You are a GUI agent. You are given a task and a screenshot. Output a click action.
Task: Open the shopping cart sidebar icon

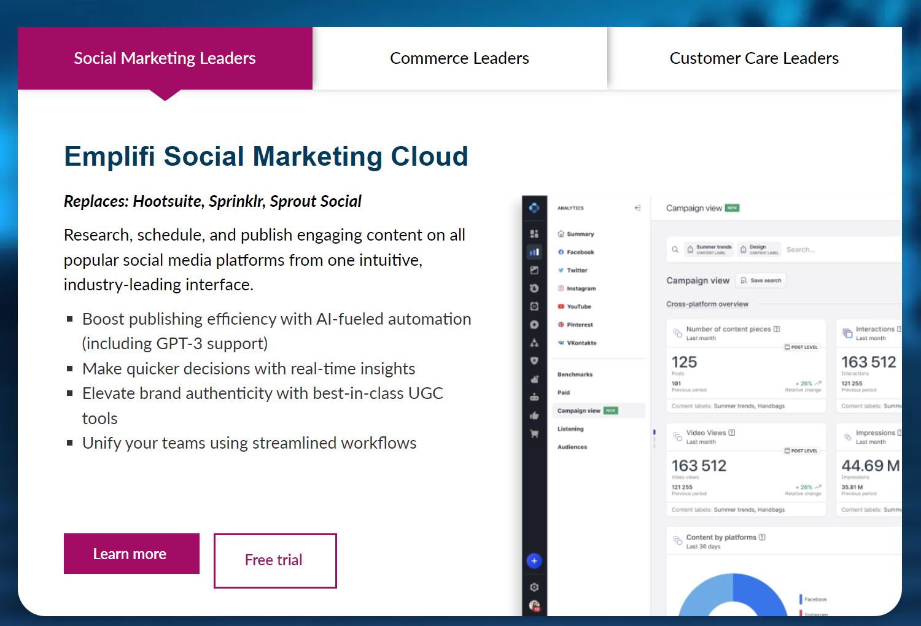coord(534,433)
